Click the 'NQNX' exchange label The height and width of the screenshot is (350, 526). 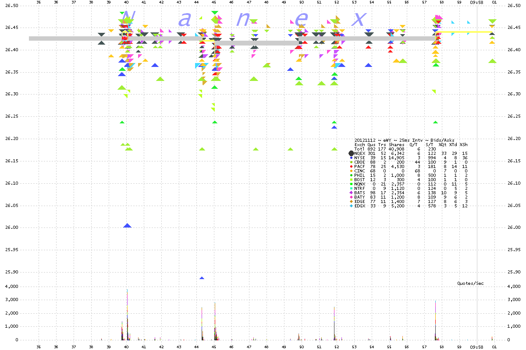click(x=360, y=184)
